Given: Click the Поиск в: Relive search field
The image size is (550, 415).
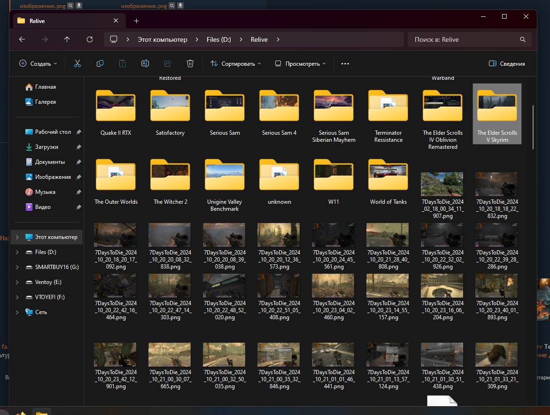Looking at the screenshot, I should [464, 39].
